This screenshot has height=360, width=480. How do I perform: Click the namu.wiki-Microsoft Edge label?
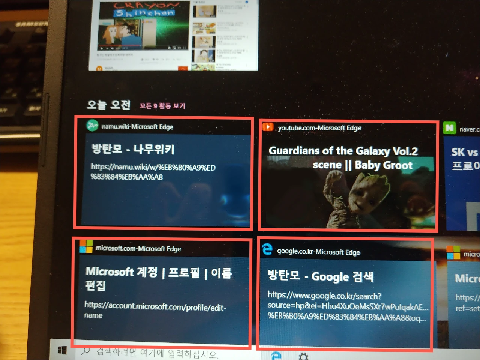tap(137, 127)
